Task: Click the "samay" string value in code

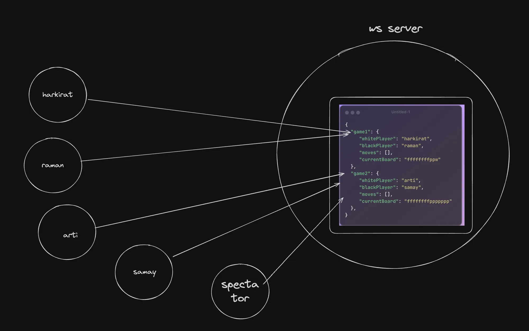Action: (411, 187)
